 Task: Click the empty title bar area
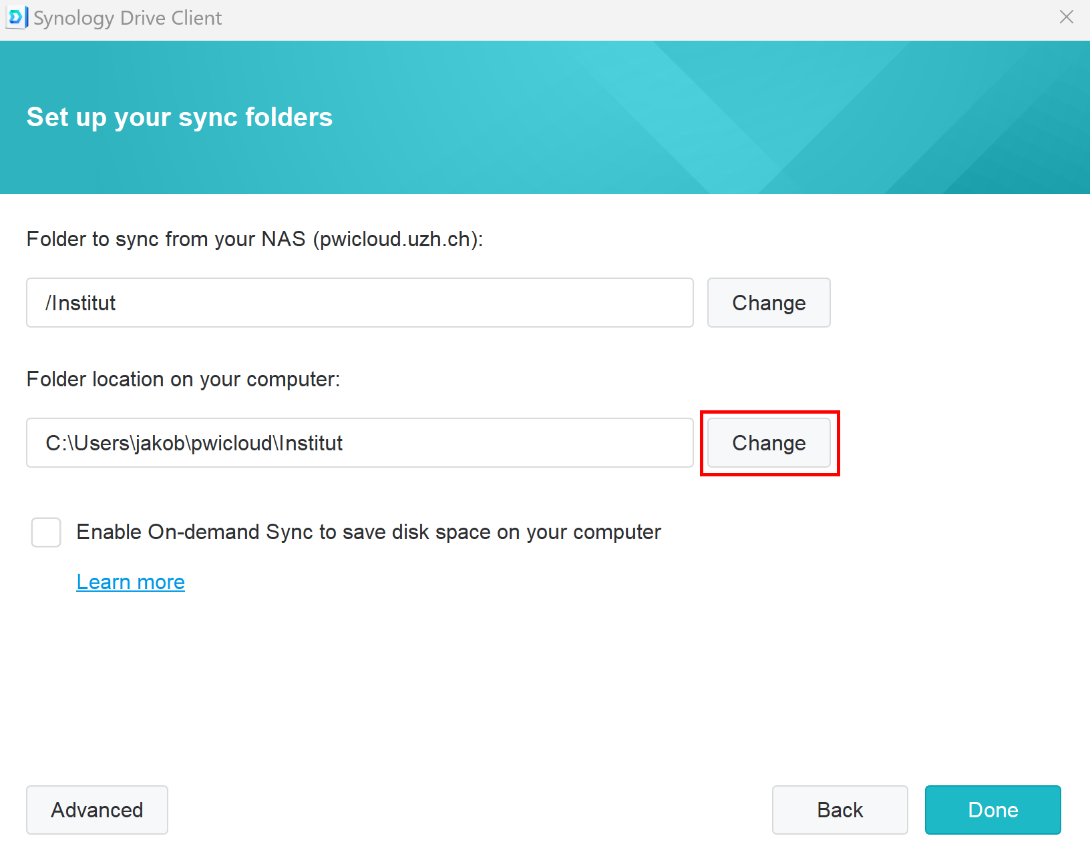tap(634, 18)
